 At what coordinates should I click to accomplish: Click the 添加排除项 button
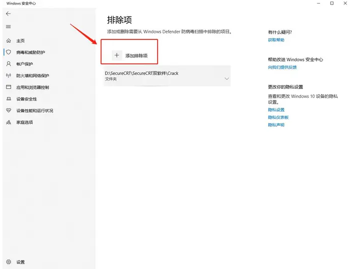(x=130, y=55)
